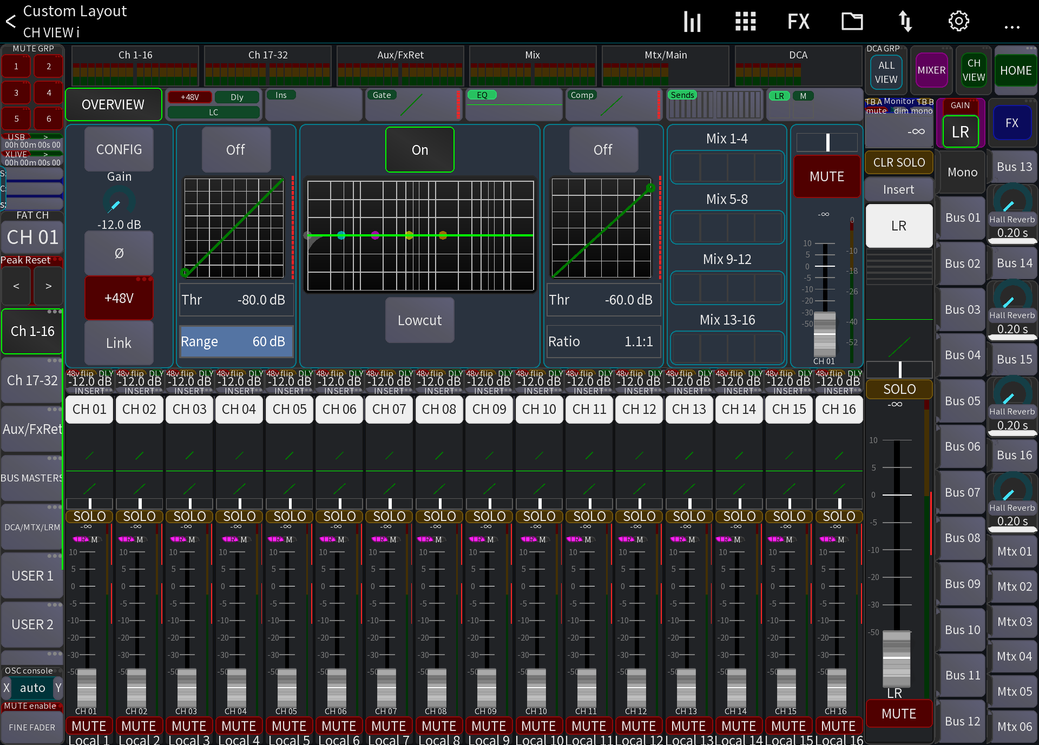Screen dimensions: 1039x745
Task: Open the EQ curve display
Action: [420, 235]
